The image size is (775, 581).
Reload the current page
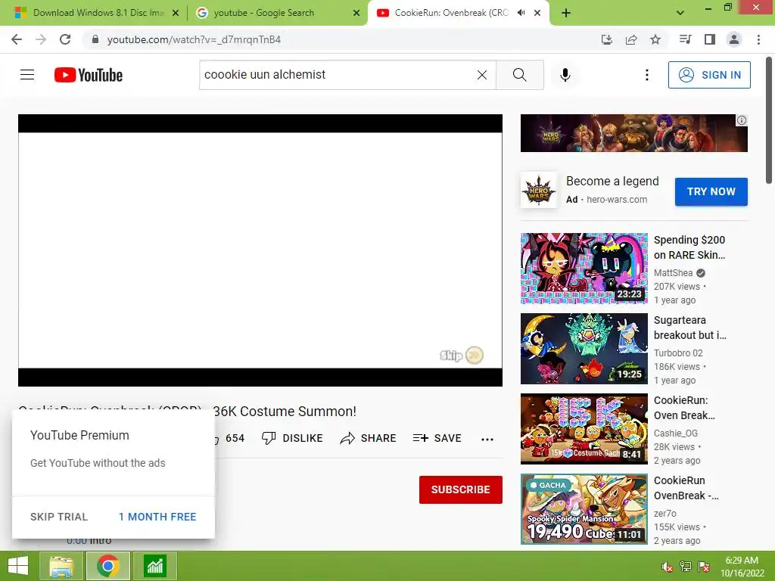(65, 39)
